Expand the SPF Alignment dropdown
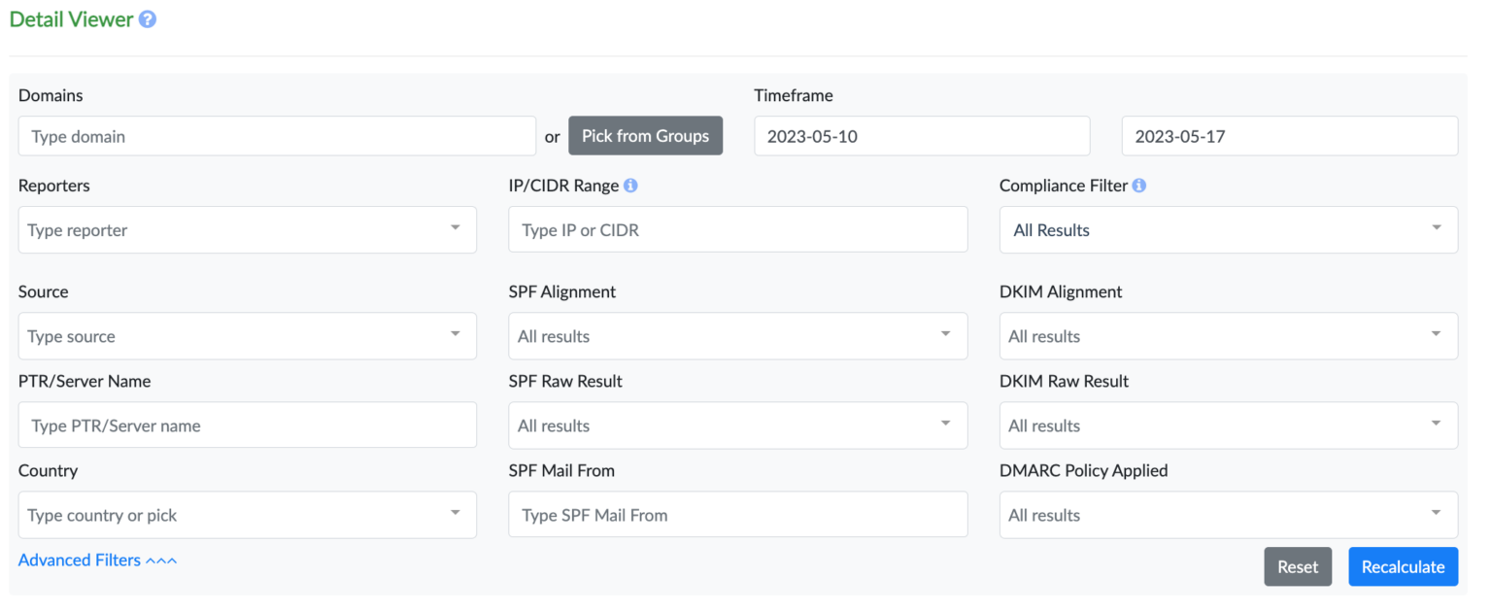Screen dimensions: 1492x612 click(737, 335)
